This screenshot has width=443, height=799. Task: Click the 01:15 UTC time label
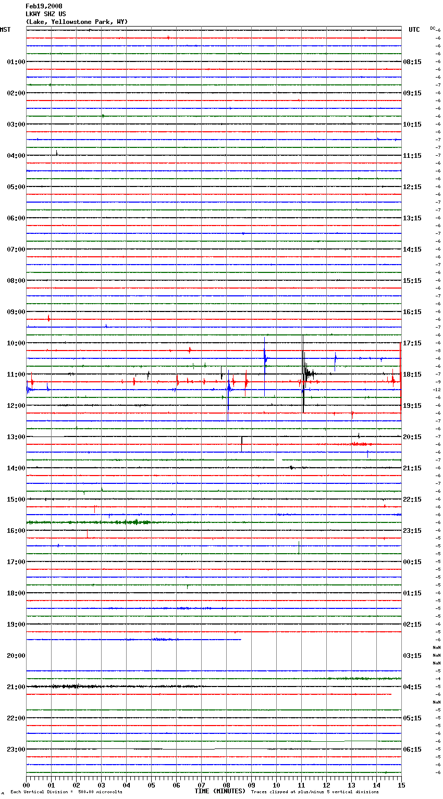tap(412, 593)
